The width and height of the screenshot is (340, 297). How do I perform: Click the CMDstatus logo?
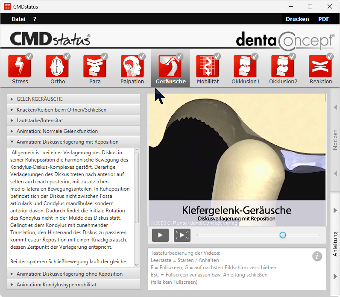(x=50, y=39)
